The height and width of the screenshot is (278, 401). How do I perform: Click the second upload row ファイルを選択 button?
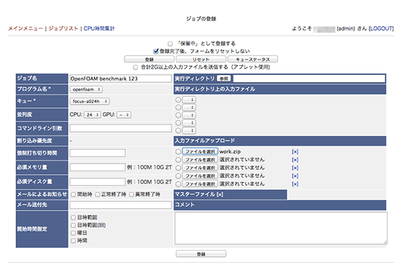point(200,160)
